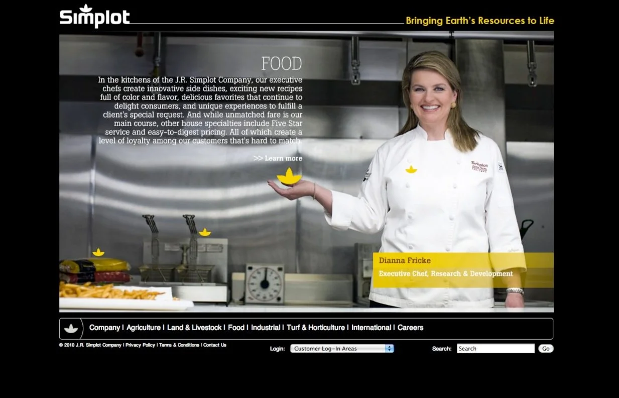The height and width of the screenshot is (398, 619).
Task: Click the Simplot logo
Action: (x=94, y=16)
